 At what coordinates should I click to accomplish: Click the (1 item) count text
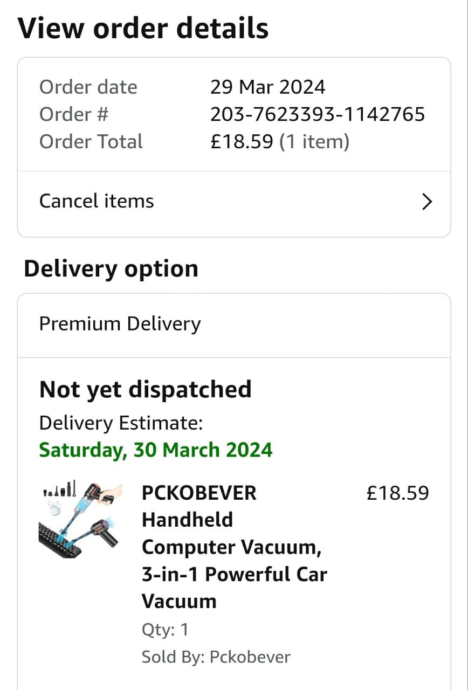314,142
